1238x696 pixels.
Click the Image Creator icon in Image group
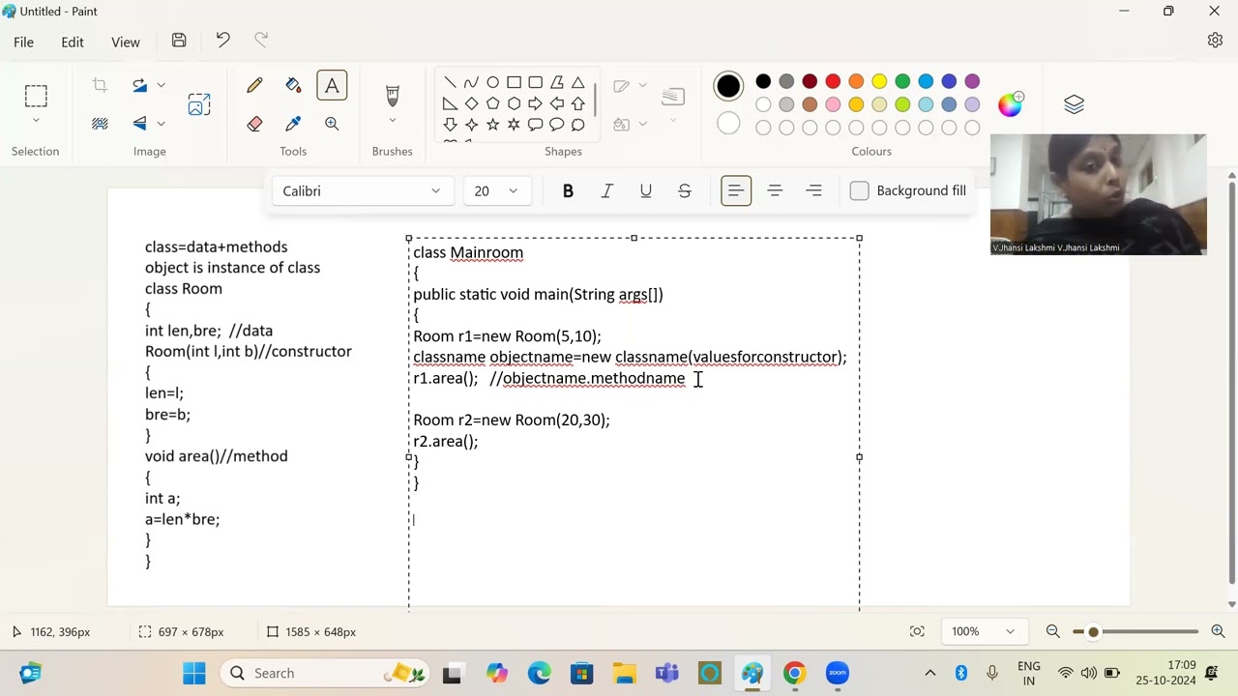click(x=199, y=104)
